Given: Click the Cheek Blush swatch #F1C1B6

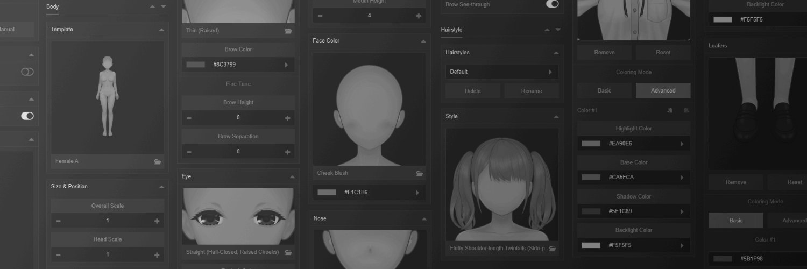Looking at the screenshot, I should pyautogui.click(x=326, y=193).
